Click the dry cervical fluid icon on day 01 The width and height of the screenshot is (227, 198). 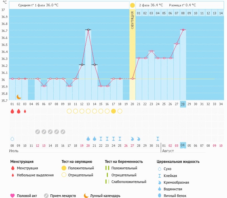click(x=12, y=138)
